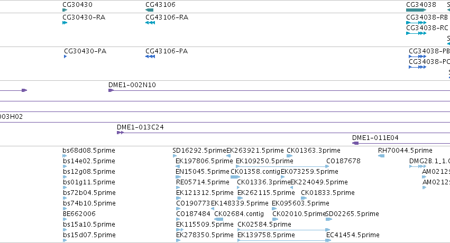Click the bs68d08.5prime EST label
The height and width of the screenshot is (243, 450).
(89, 151)
